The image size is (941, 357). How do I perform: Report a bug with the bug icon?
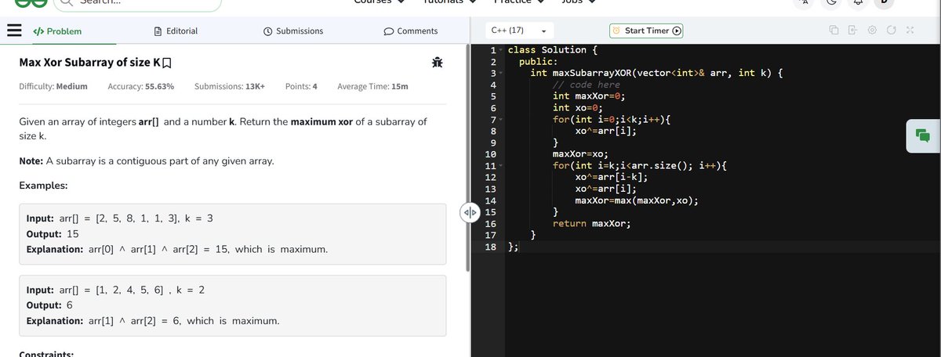click(x=436, y=63)
